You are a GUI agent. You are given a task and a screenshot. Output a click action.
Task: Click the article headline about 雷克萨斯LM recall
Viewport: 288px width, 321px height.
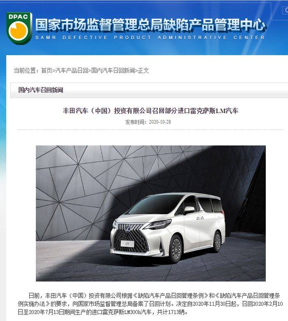[x=151, y=111]
